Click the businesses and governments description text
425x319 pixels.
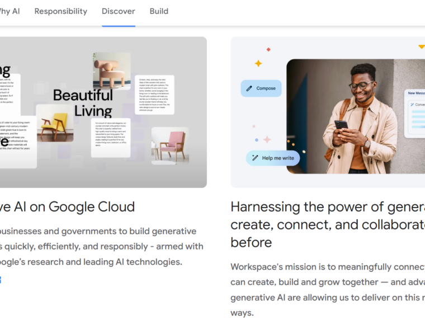(102, 246)
